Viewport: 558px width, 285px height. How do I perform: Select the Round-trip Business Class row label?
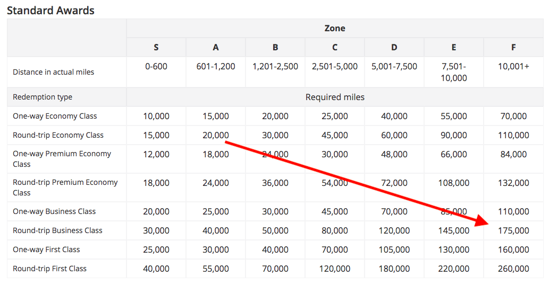[57, 230]
